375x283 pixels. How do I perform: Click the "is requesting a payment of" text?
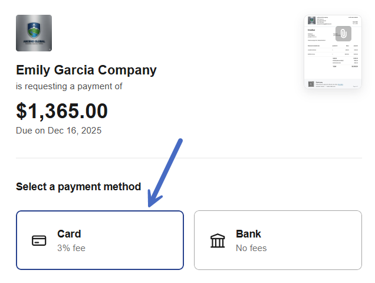tap(69, 86)
